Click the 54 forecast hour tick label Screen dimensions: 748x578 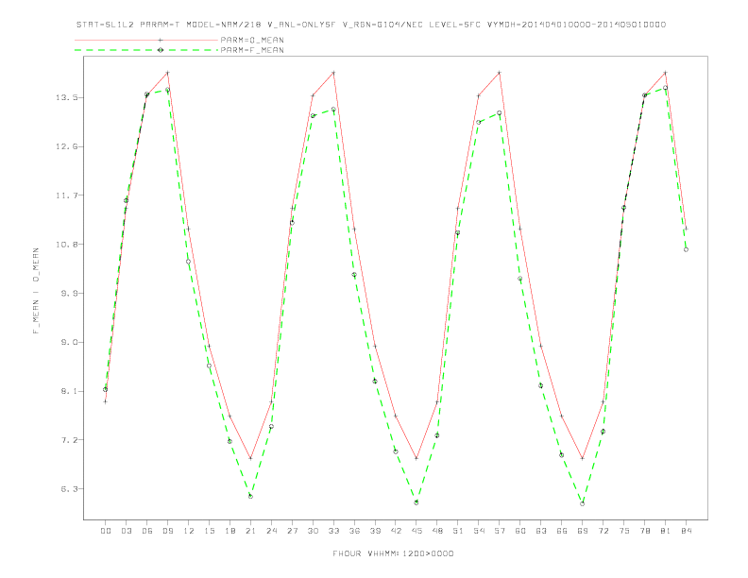479,531
